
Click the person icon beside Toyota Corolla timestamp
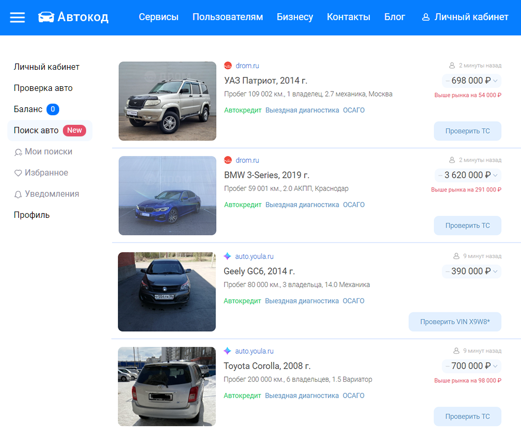[456, 351]
